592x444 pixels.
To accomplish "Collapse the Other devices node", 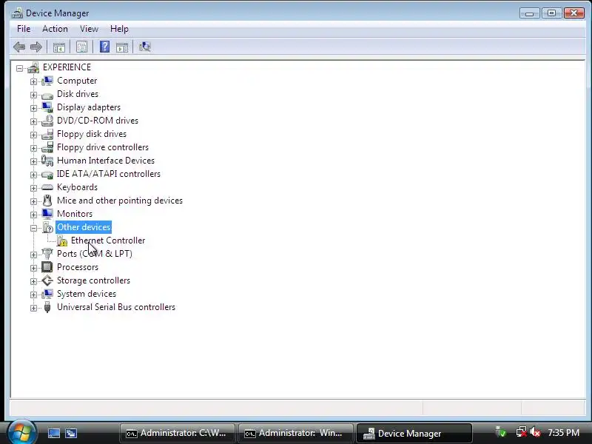I will (x=33, y=228).
